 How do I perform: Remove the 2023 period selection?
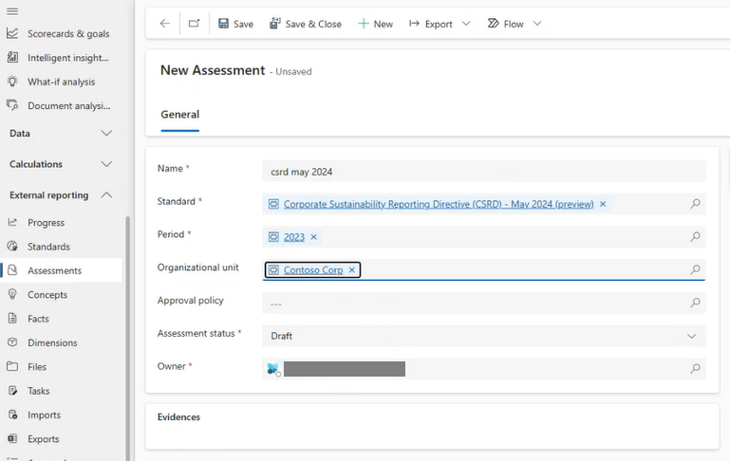tap(314, 237)
